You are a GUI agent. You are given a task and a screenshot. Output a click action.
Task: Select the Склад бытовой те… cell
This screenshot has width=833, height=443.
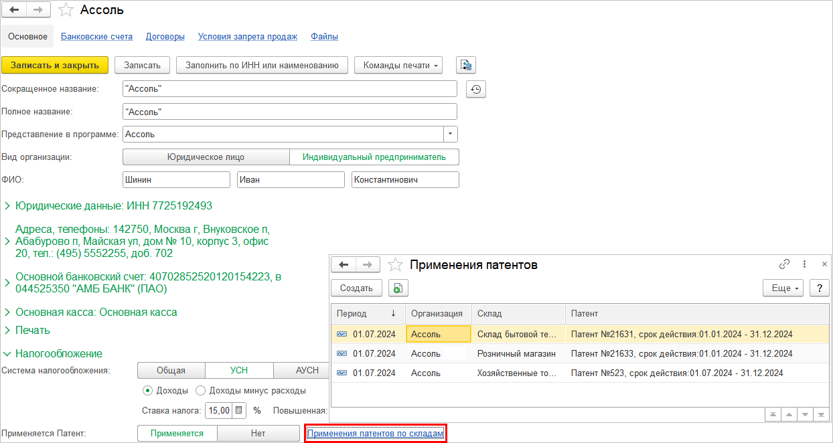[x=519, y=334]
